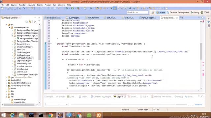Collapse the src folder

6,25
